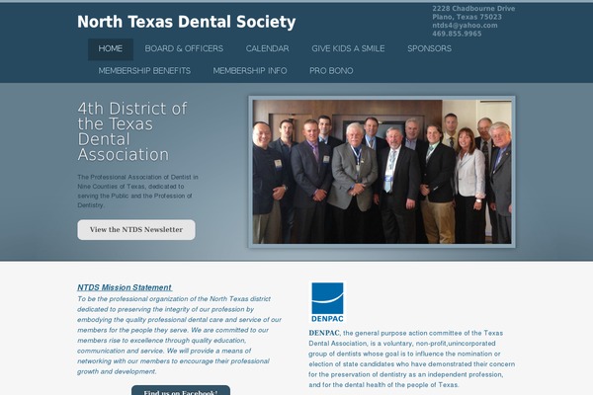Open the HOME navigation tab
593x395 pixels.
111,49
